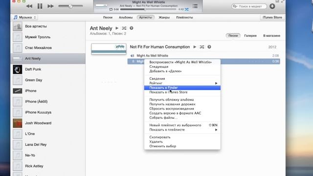The width and height of the screenshot is (313, 176).
Task: Open Ant Neely artist arrow menu
Action: (132, 28)
